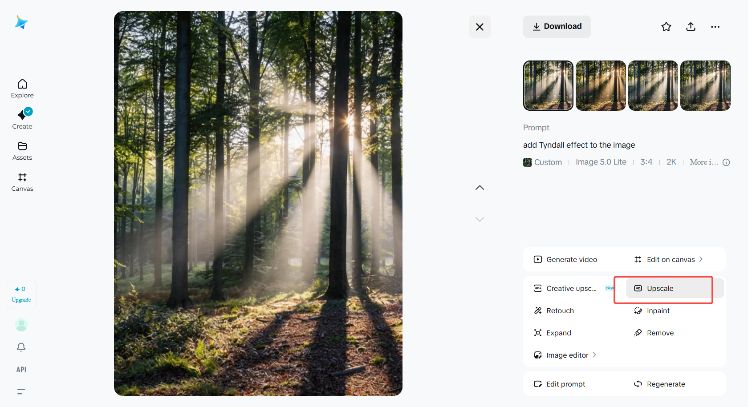Click the 'Image 5.0 Lite' model label
Image resolution: width=748 pixels, height=407 pixels.
pyautogui.click(x=601, y=162)
